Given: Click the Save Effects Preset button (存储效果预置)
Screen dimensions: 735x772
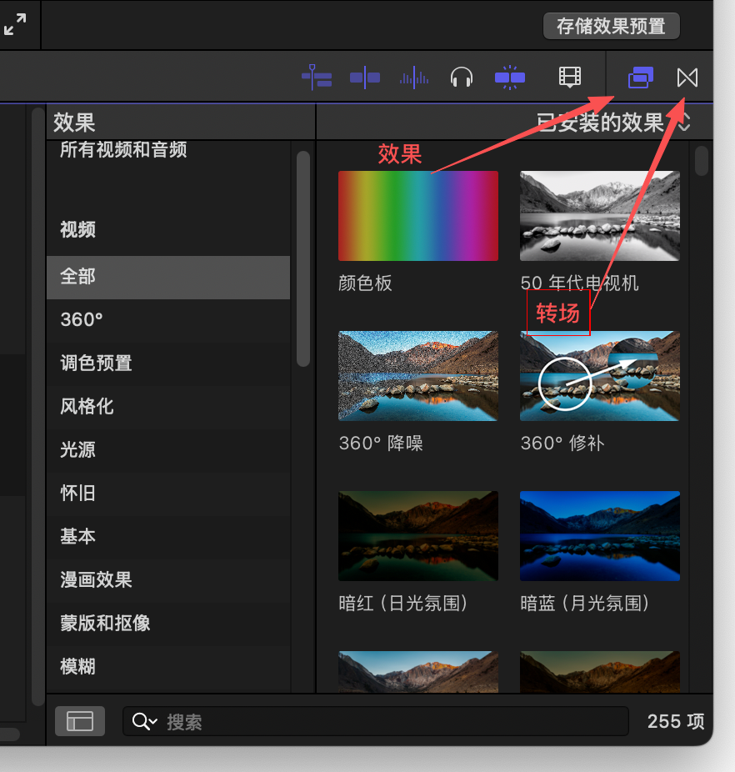Looking at the screenshot, I should [611, 26].
